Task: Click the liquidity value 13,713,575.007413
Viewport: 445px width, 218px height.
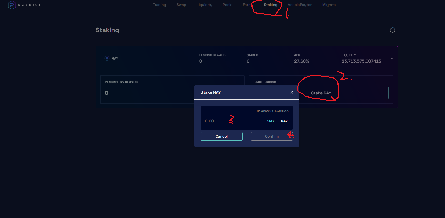Action: pyautogui.click(x=361, y=61)
